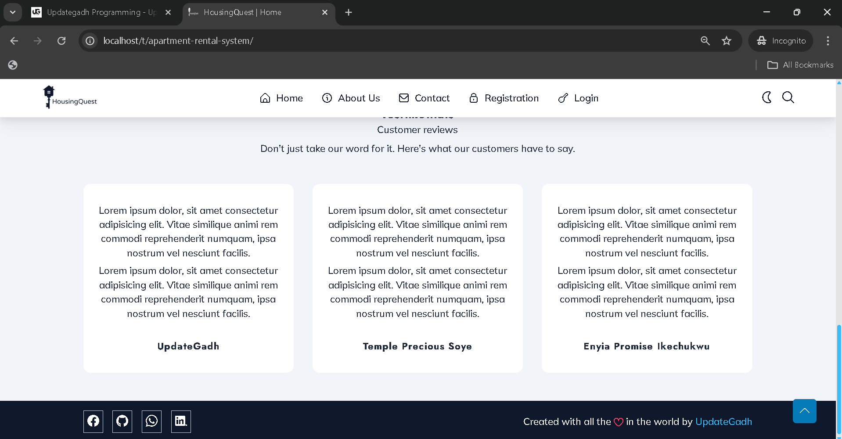Reload the current page
Screen dimensions: 842x439
coord(61,40)
